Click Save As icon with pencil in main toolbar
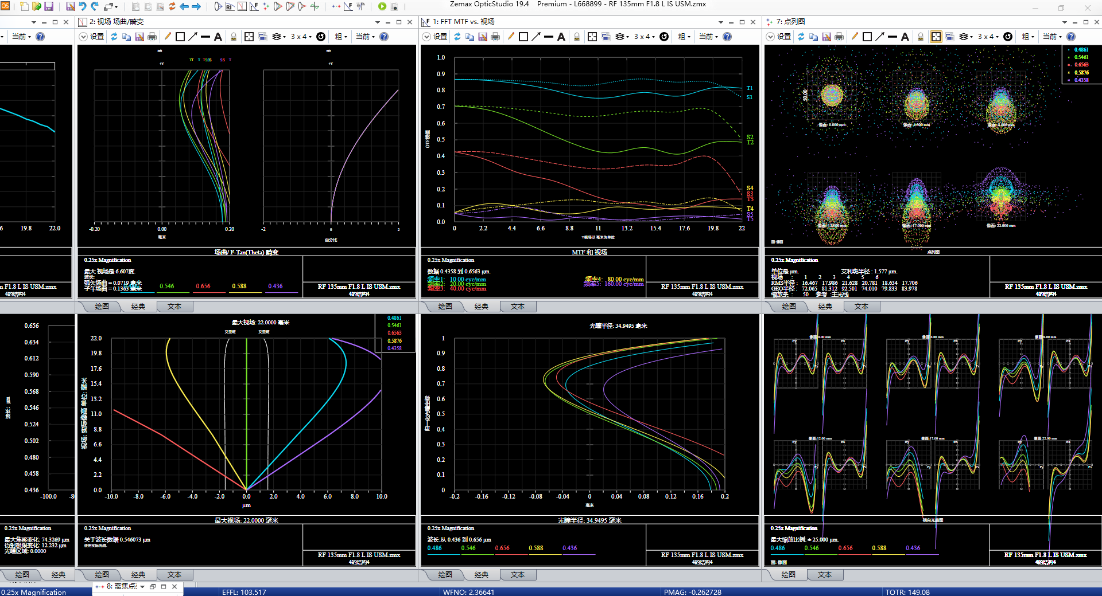1102x596 pixels. [71, 6]
